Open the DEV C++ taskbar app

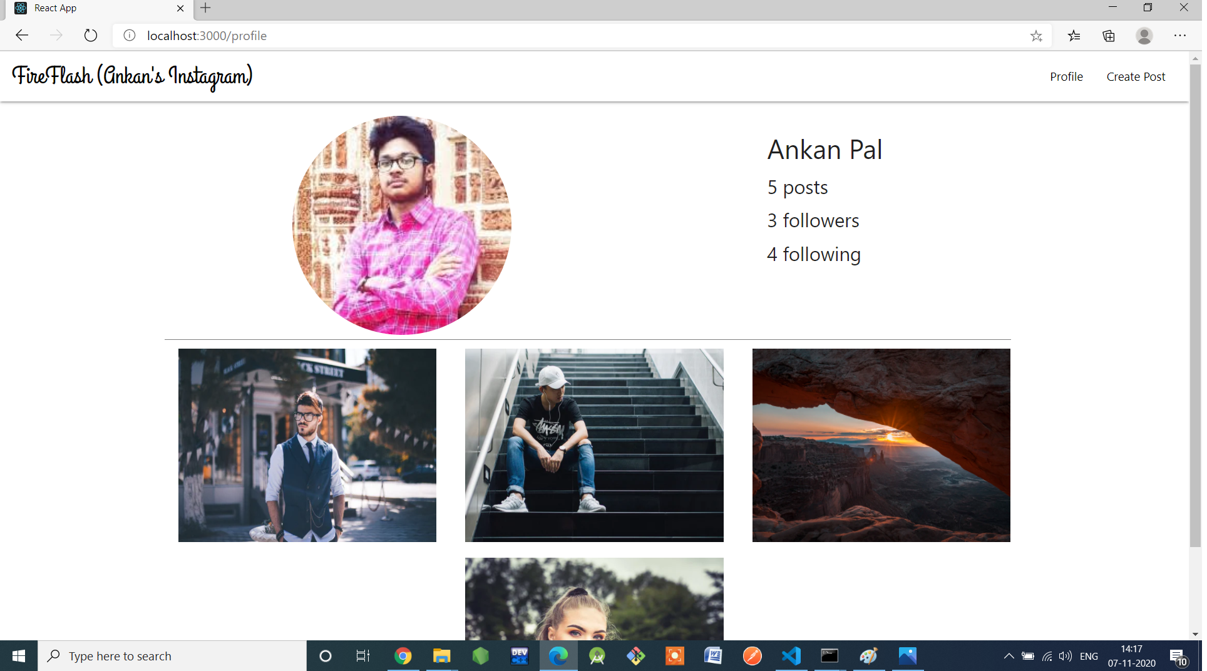click(520, 656)
